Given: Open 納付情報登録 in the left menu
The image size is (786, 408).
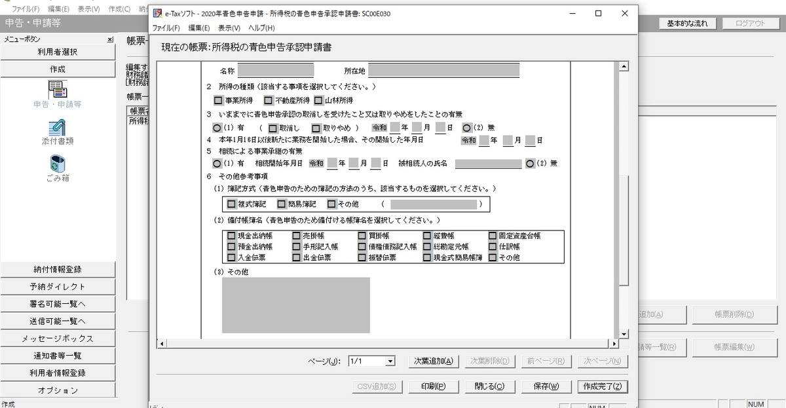Looking at the screenshot, I should (58, 269).
